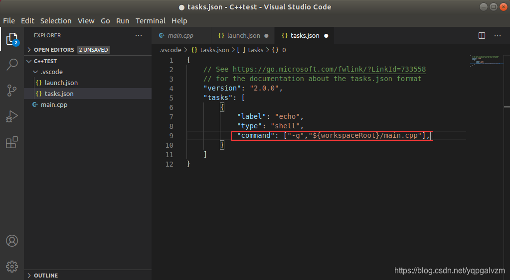Open the Edit menu

27,21
